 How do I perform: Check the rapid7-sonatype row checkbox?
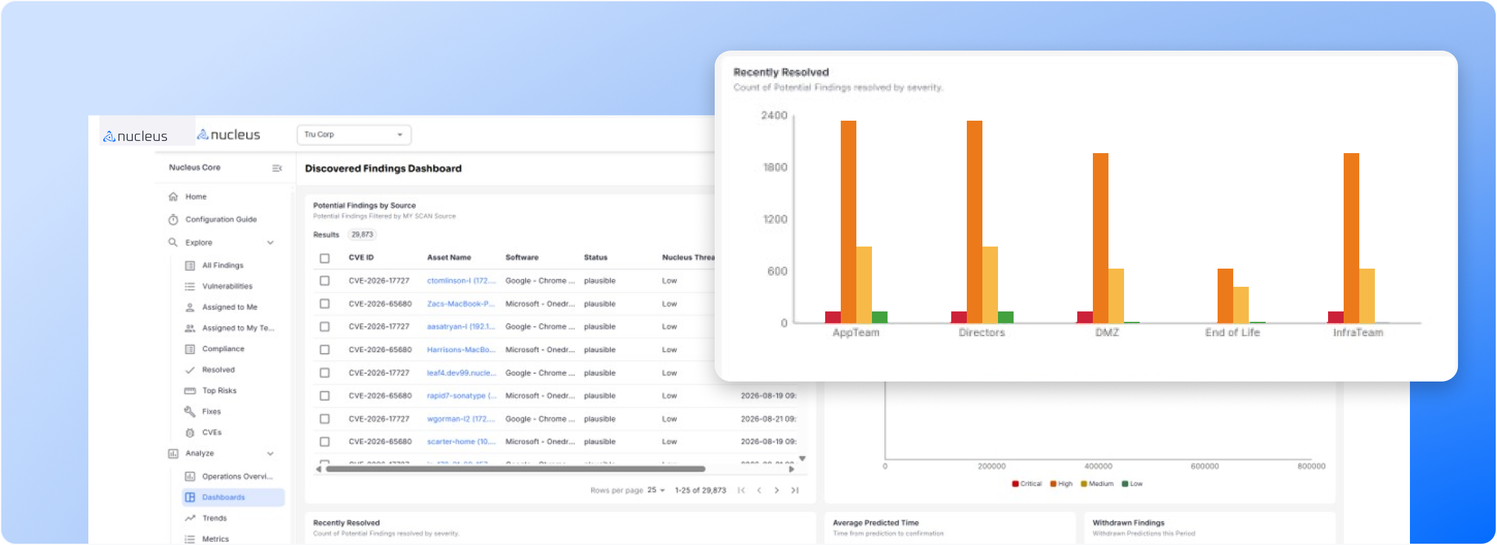click(x=325, y=396)
